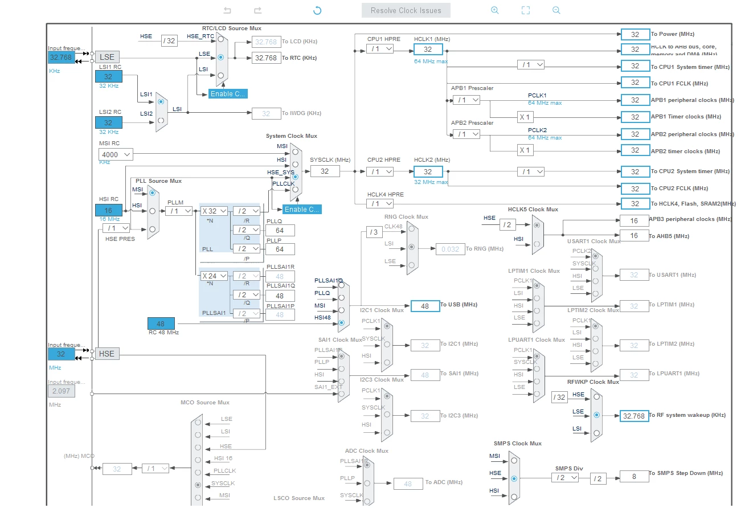Click the undo arrow icon
The image size is (753, 508).
tap(227, 10)
